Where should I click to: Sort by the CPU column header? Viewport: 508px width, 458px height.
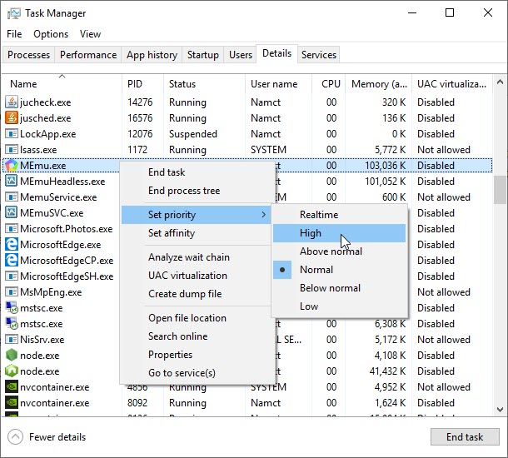pyautogui.click(x=329, y=84)
